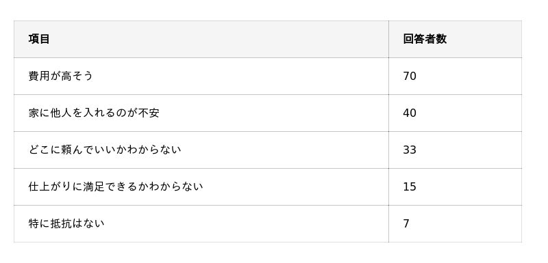Select the cell with value 7
The image size is (548, 263).
(455, 224)
